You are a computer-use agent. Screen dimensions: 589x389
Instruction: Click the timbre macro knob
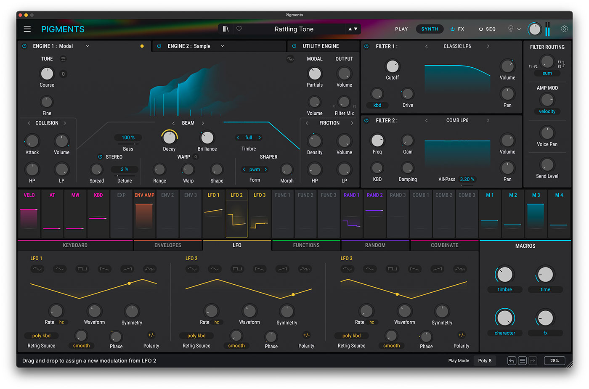pos(505,275)
